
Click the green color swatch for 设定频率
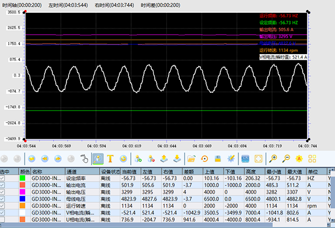23,178
